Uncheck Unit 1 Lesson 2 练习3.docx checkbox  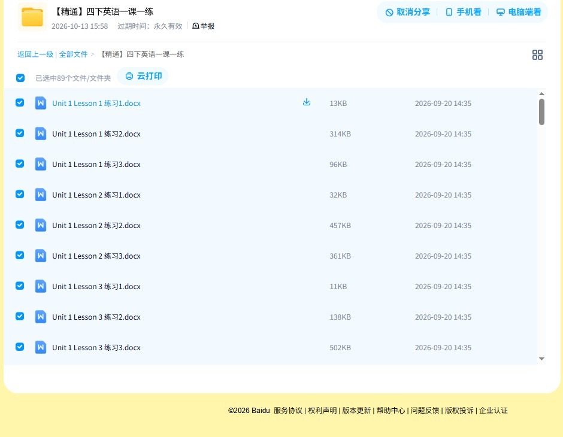pos(20,255)
